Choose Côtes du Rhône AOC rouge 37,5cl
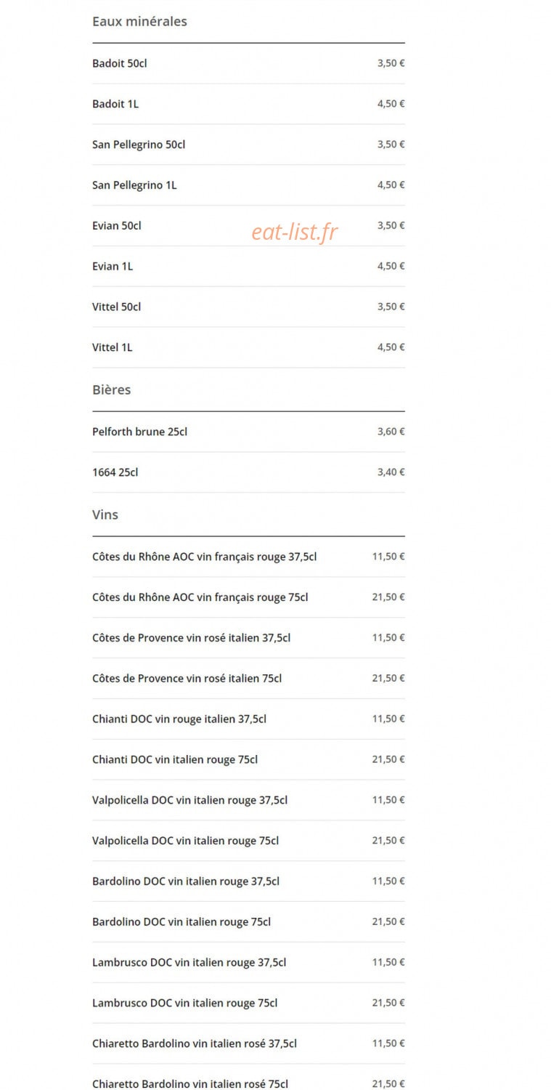The height and width of the screenshot is (1090, 551). 248,557
